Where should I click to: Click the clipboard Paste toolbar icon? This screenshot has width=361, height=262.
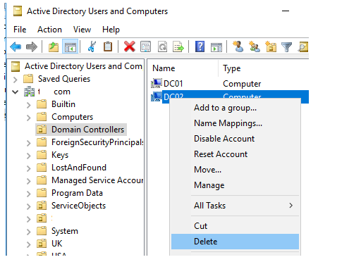tap(108, 46)
